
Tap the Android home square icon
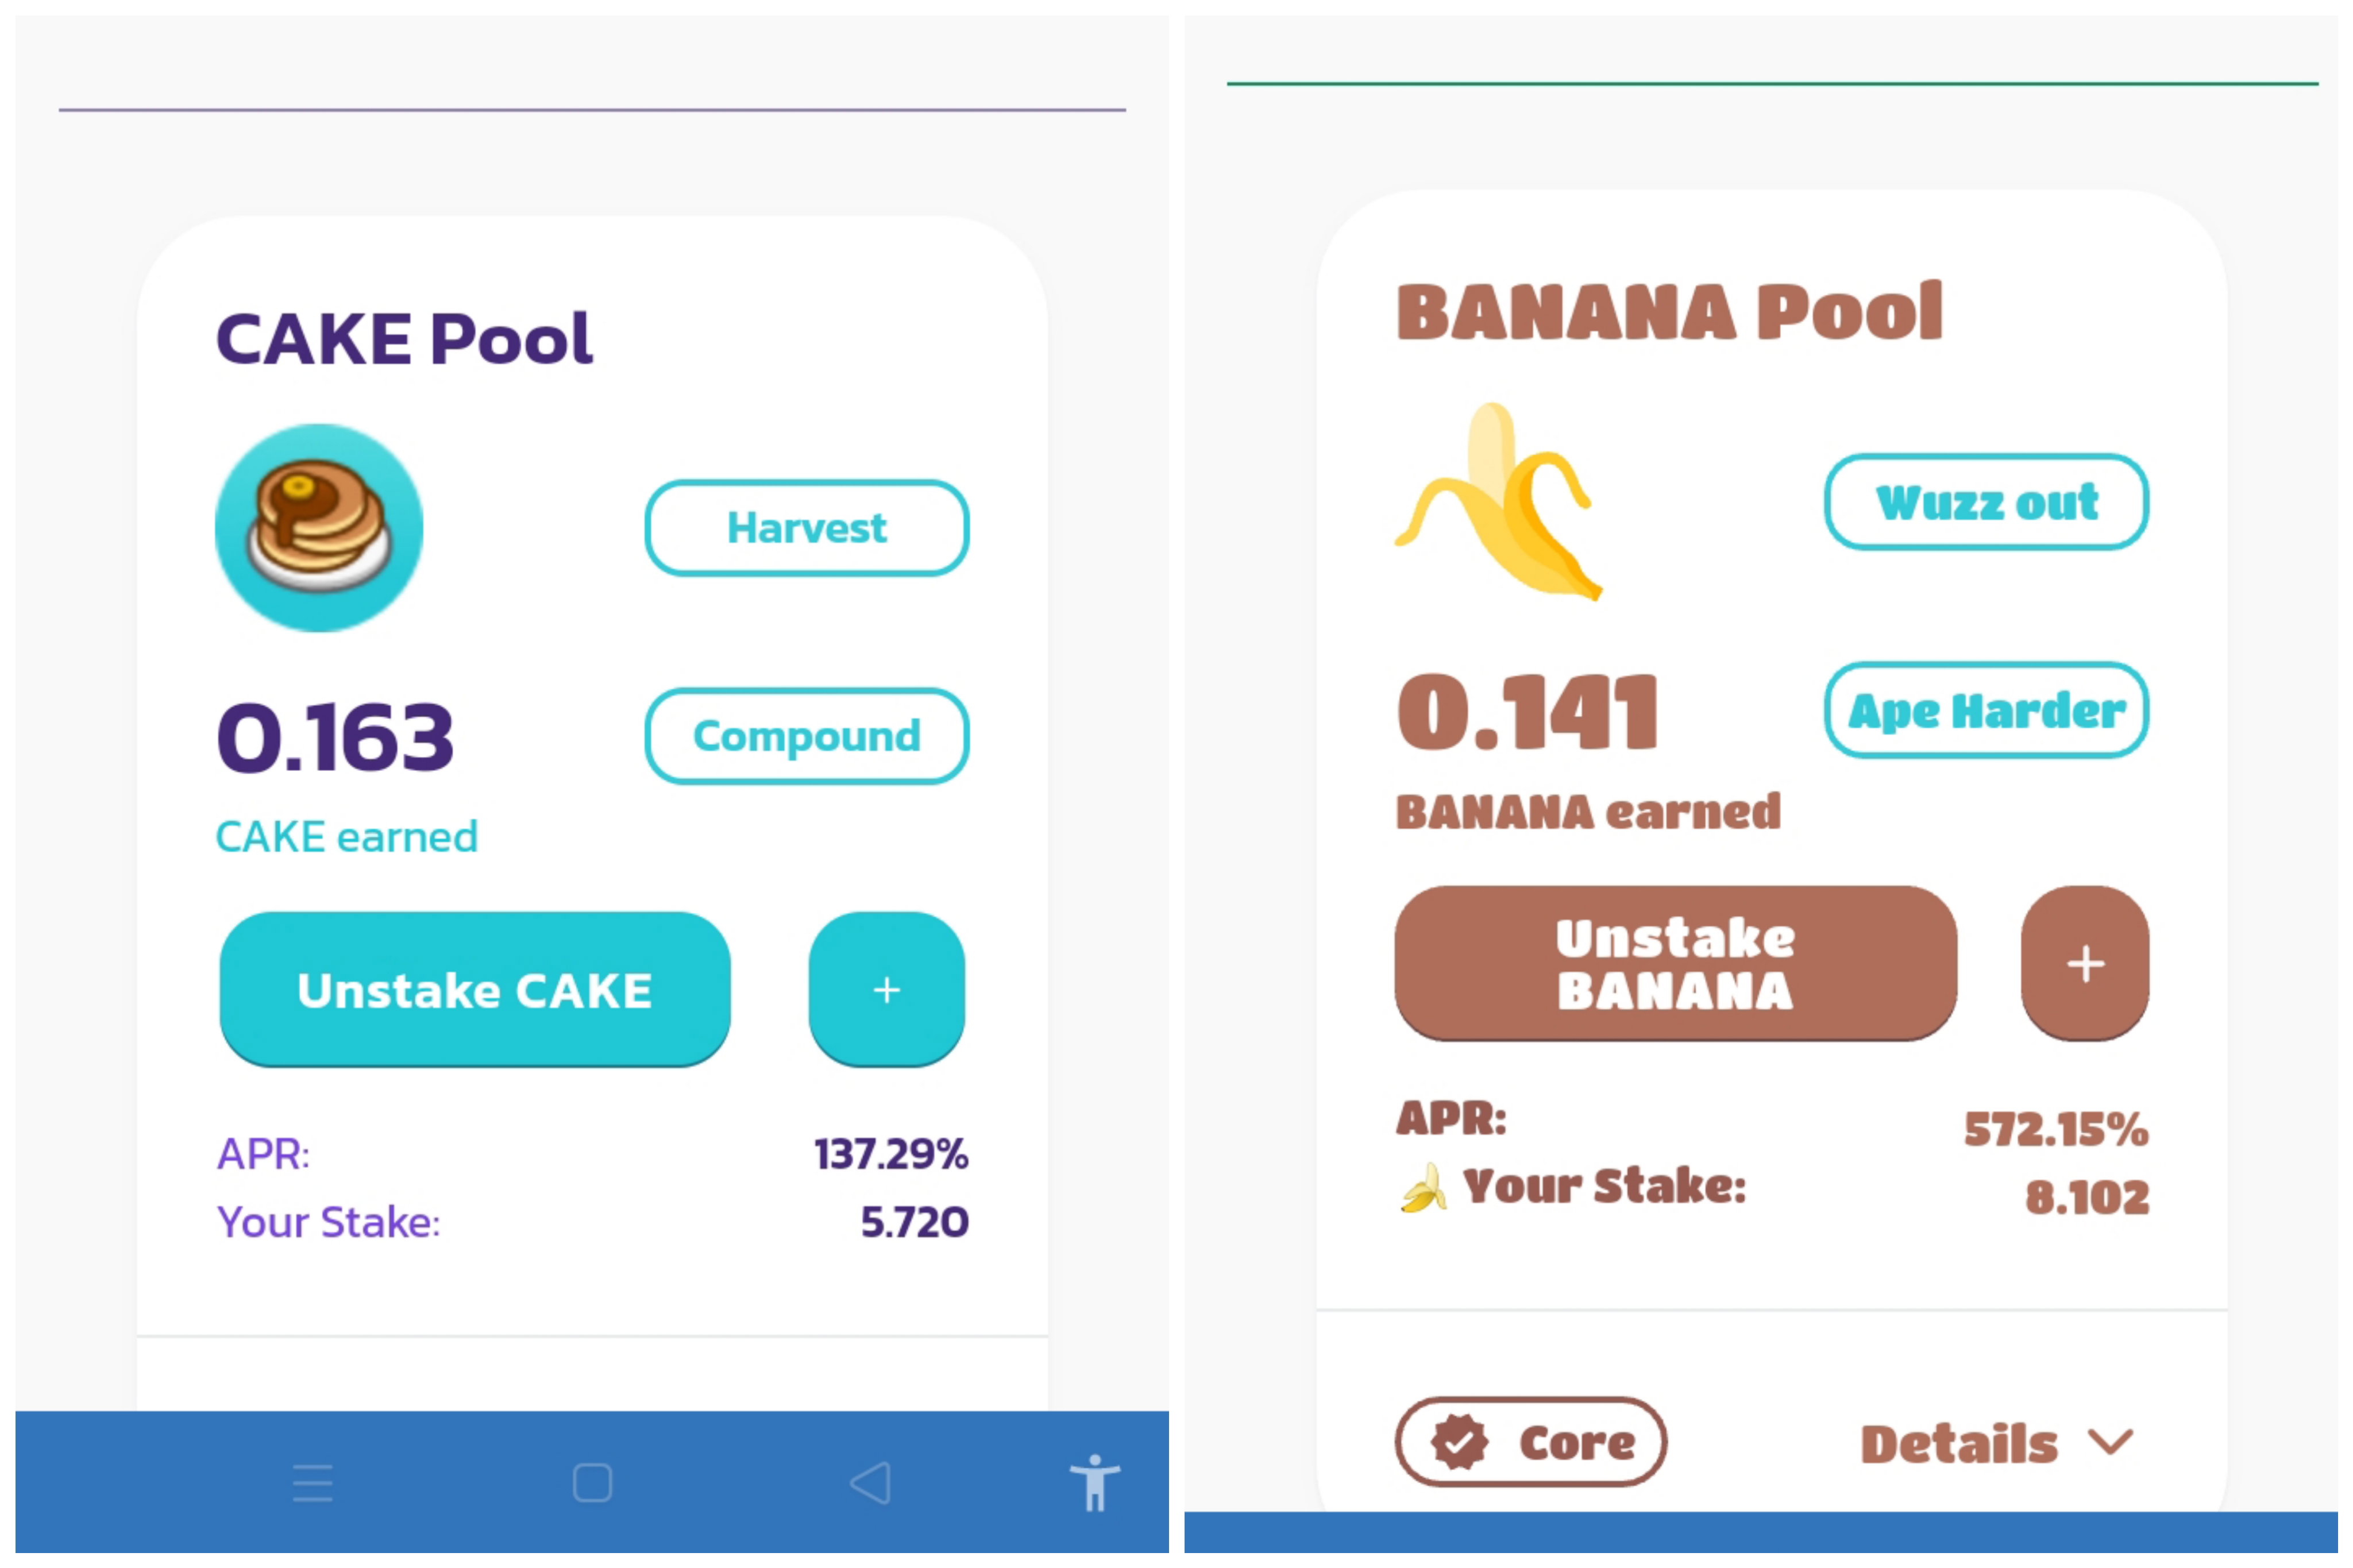pos(592,1482)
